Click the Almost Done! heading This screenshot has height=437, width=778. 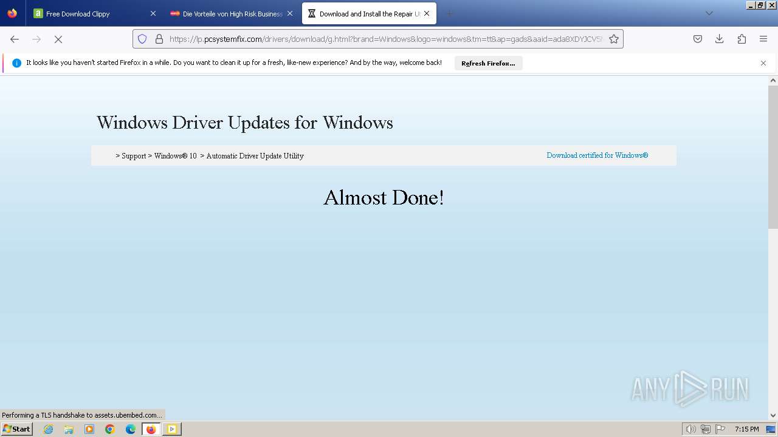click(384, 198)
